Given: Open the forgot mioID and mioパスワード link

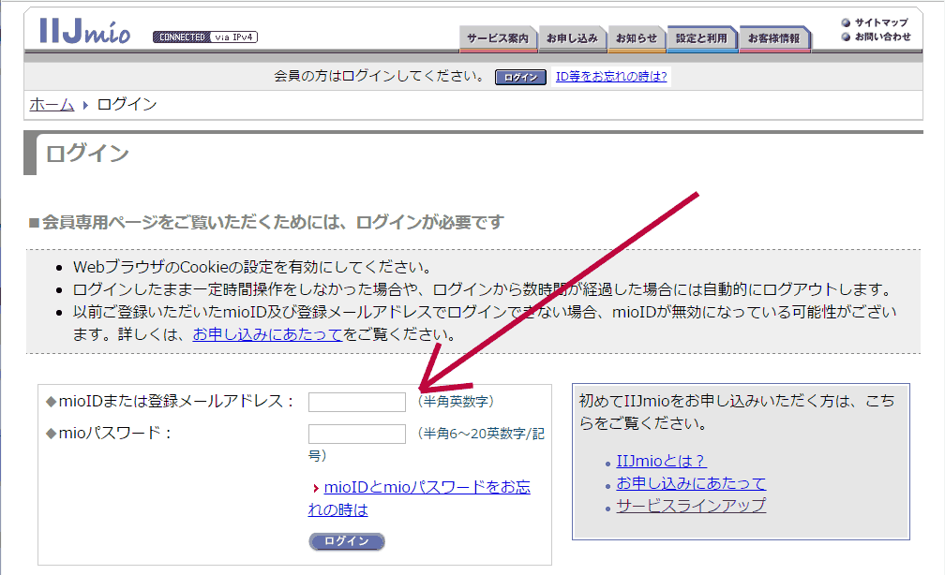Looking at the screenshot, I should pos(427,488).
